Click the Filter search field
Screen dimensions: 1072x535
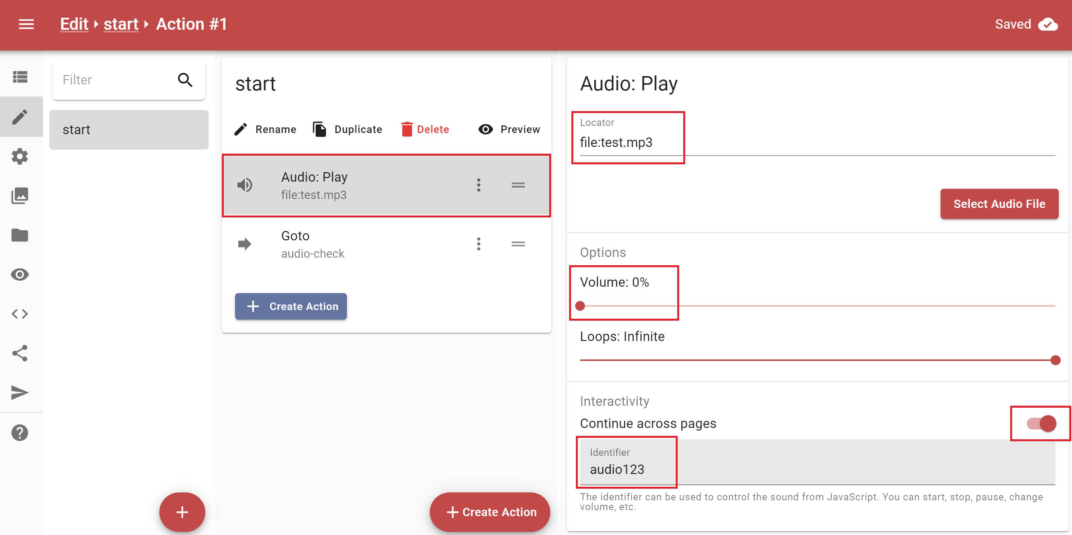point(129,80)
